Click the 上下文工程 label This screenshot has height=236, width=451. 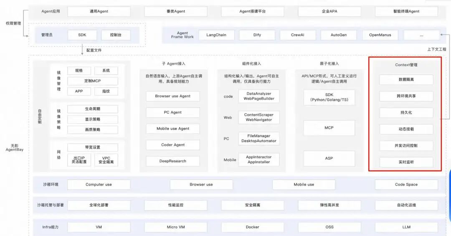pyautogui.click(x=437, y=50)
